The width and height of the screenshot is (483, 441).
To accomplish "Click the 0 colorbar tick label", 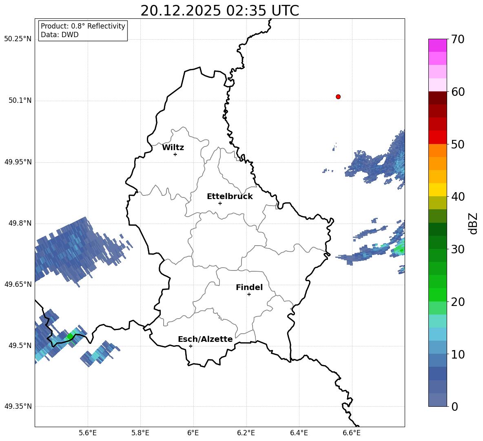I will coord(454,406).
